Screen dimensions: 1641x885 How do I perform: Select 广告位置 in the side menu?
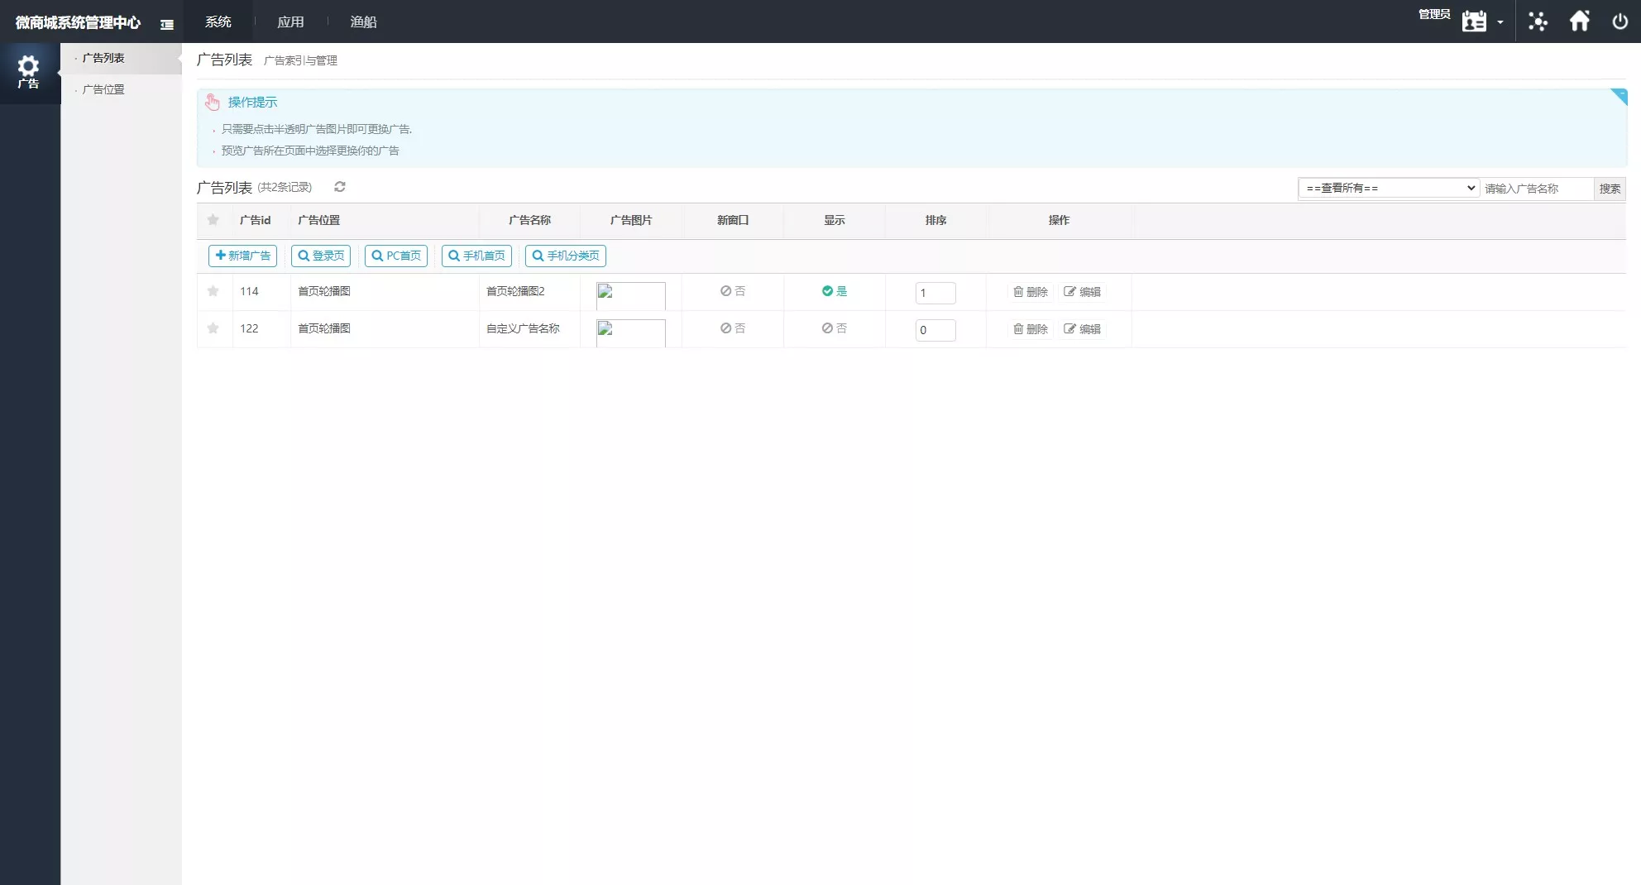[x=103, y=89]
